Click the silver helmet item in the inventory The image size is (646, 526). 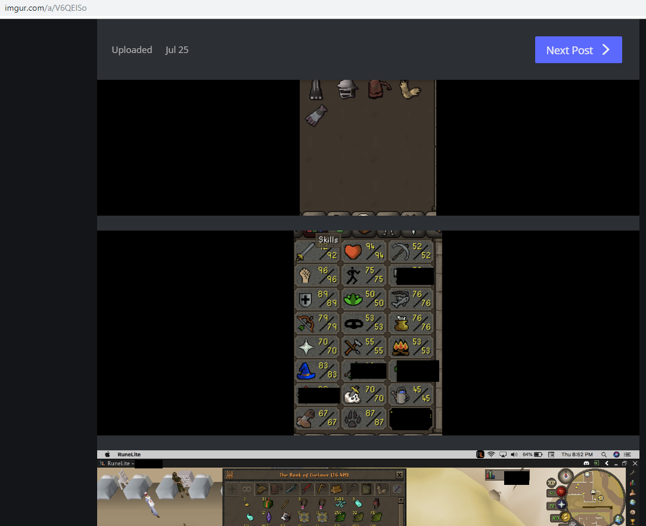(x=347, y=89)
